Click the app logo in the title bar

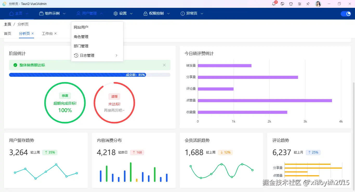pyautogui.click(x=4, y=4)
